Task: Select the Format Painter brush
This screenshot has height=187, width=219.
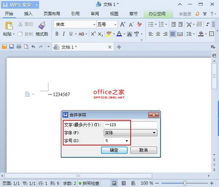Action: coord(42,25)
